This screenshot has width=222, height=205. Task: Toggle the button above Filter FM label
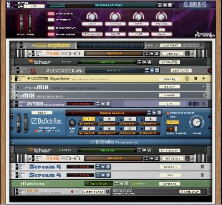tap(115, 30)
